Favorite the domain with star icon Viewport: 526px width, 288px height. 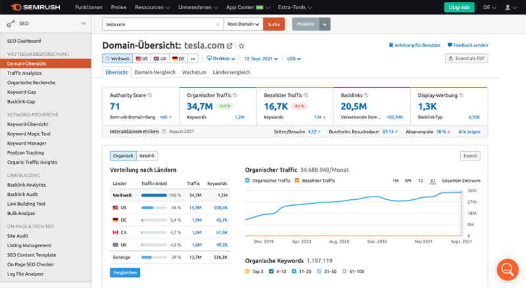[x=241, y=46]
